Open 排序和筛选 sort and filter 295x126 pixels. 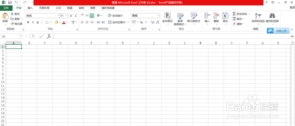258,19
